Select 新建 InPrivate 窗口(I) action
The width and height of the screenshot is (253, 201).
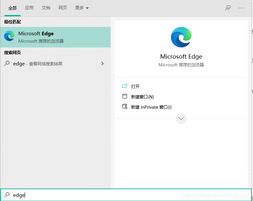point(151,107)
